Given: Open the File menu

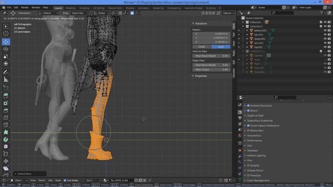Looking at the screenshot, I should [x=9, y=7].
